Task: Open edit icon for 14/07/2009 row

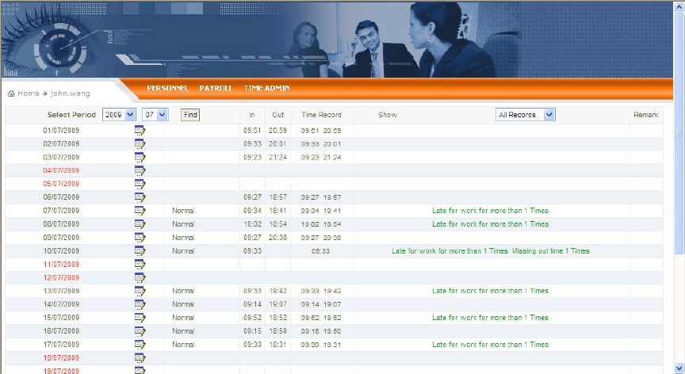Action: coord(140,304)
